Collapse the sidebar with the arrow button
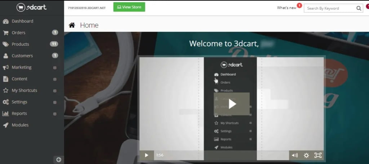 59,160
